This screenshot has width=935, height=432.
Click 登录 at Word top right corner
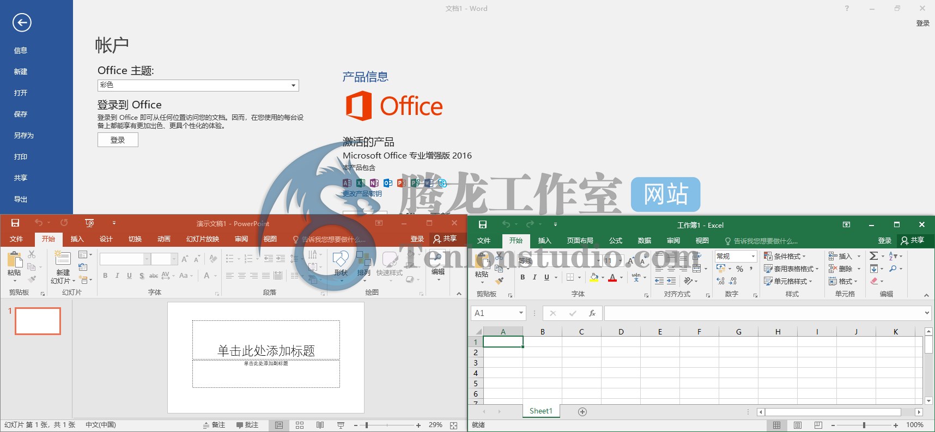(x=922, y=23)
